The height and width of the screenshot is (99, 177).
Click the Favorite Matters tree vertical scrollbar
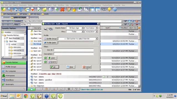click(x=25, y=43)
